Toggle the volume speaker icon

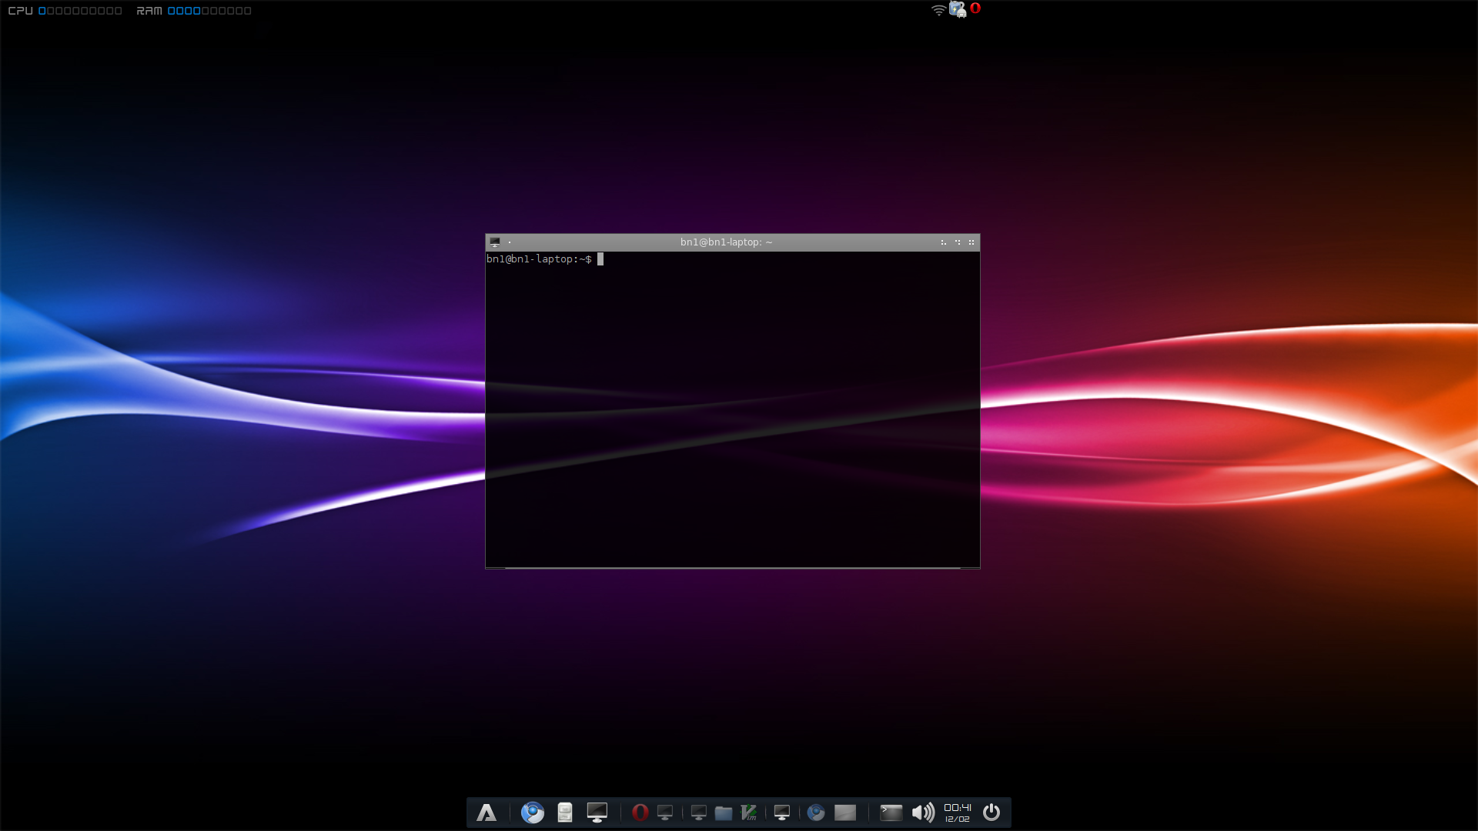tap(923, 813)
